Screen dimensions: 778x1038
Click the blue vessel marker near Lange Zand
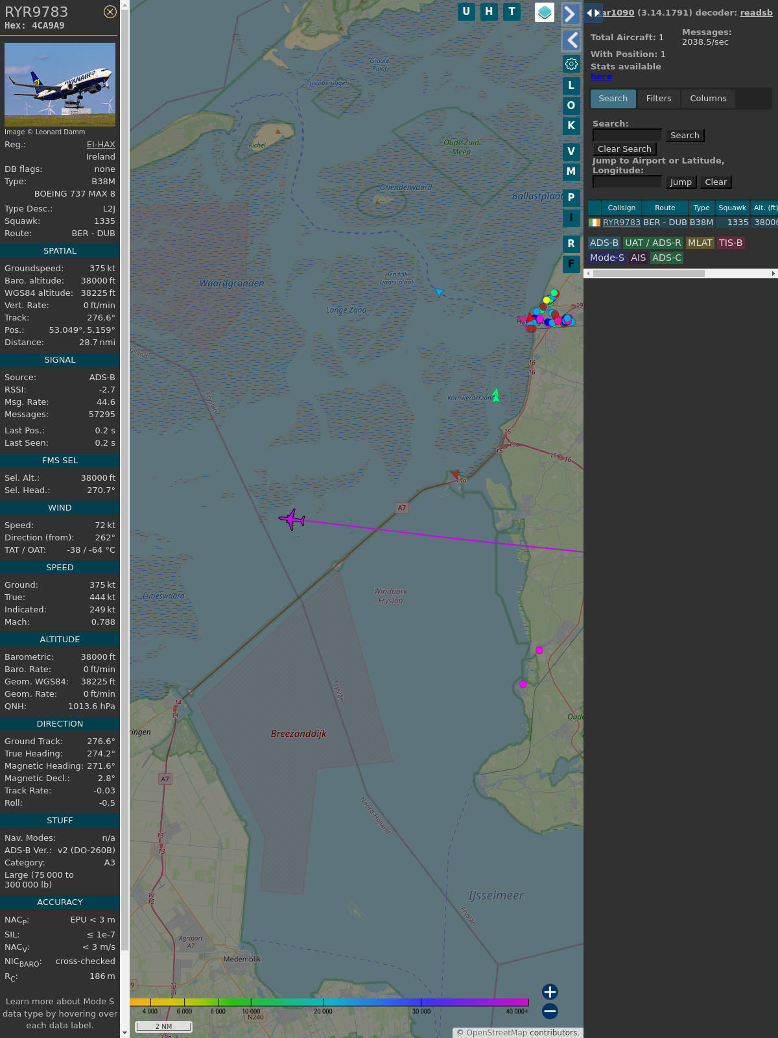click(x=439, y=293)
